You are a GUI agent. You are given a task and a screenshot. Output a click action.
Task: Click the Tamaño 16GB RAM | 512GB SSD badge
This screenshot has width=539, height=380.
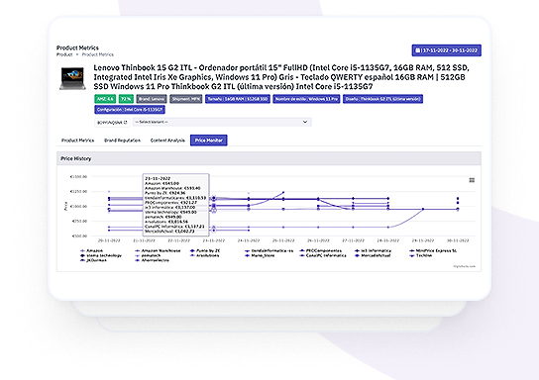(238, 99)
